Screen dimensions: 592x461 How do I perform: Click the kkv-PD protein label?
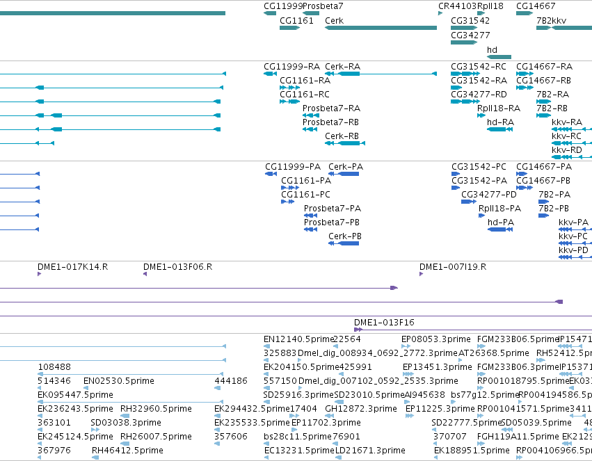(573, 250)
